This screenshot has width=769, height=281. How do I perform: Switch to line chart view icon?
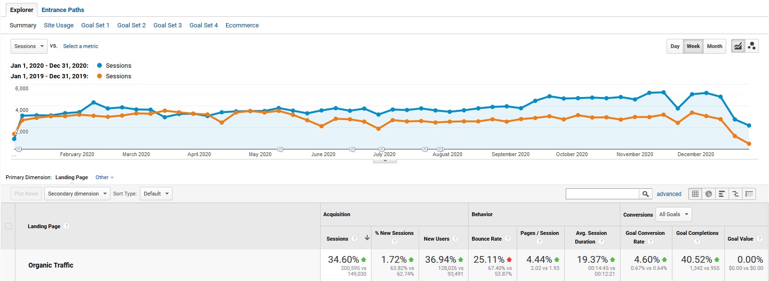pos(738,46)
